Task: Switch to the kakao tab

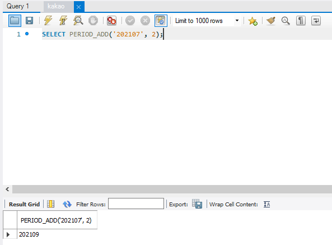Action: [56, 6]
